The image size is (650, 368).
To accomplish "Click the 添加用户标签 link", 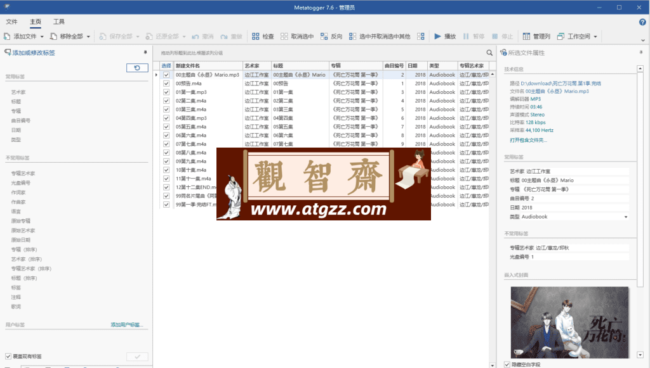I will [x=127, y=324].
